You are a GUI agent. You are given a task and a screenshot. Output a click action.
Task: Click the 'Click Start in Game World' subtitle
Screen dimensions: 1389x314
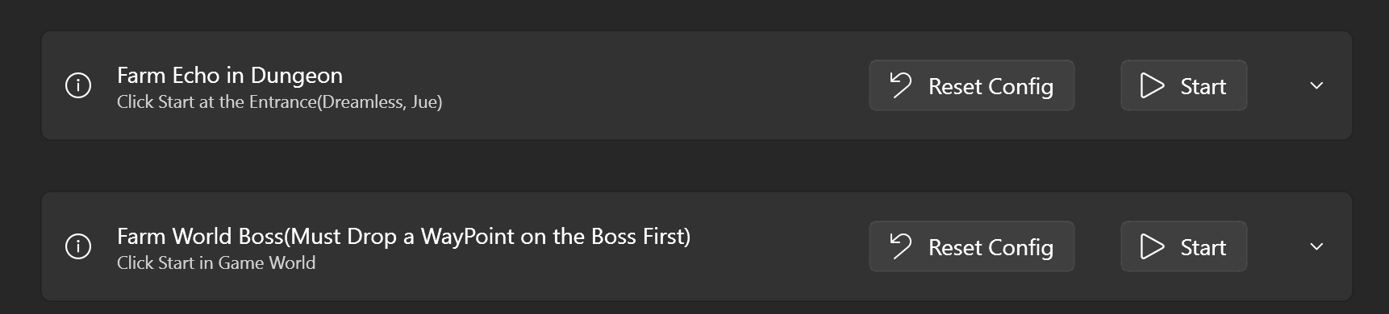coord(216,263)
